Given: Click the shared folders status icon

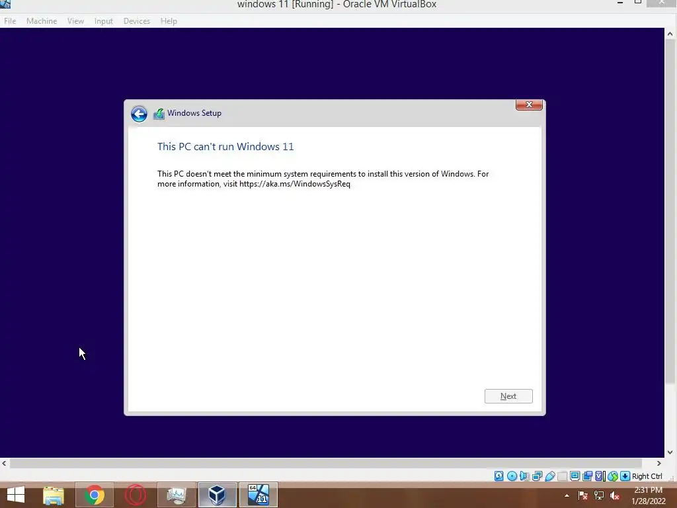Looking at the screenshot, I should 562,476.
